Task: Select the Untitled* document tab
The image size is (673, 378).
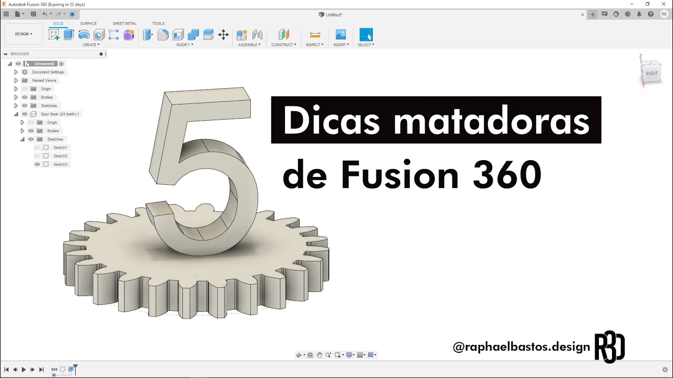Action: click(330, 15)
